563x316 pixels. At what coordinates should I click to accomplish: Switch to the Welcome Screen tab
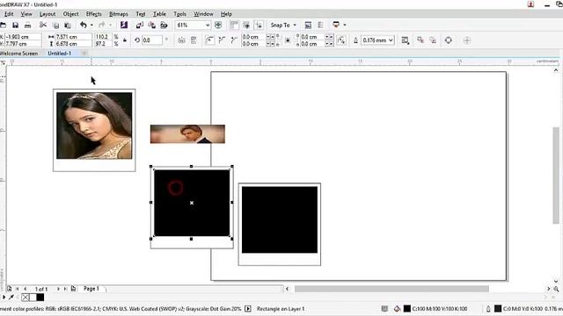click(x=19, y=53)
